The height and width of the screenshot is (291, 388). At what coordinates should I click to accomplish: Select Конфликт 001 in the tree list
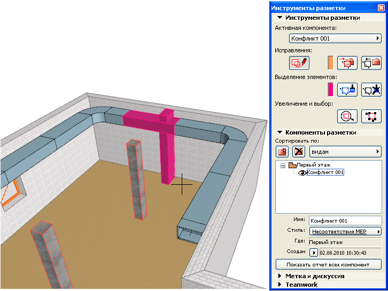[325, 172]
